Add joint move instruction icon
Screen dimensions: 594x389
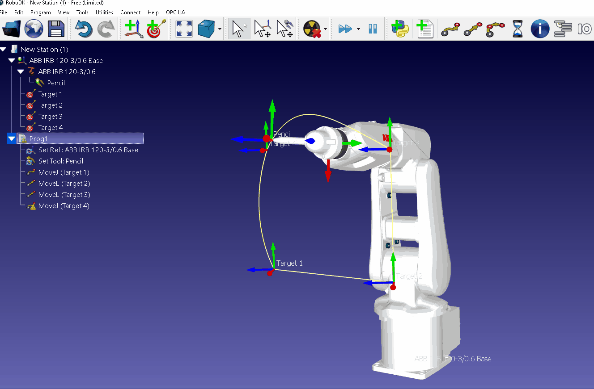point(450,29)
